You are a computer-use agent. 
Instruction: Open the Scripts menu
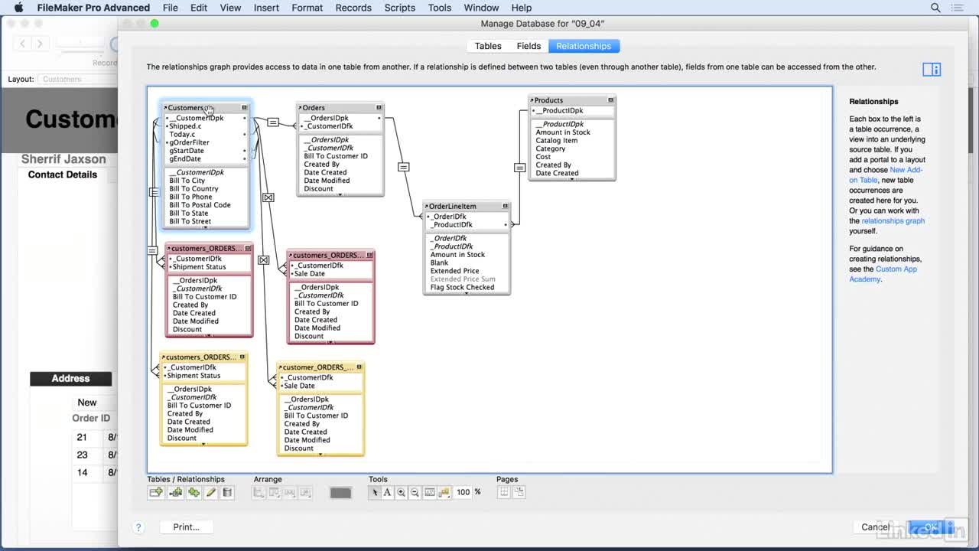pyautogui.click(x=400, y=8)
